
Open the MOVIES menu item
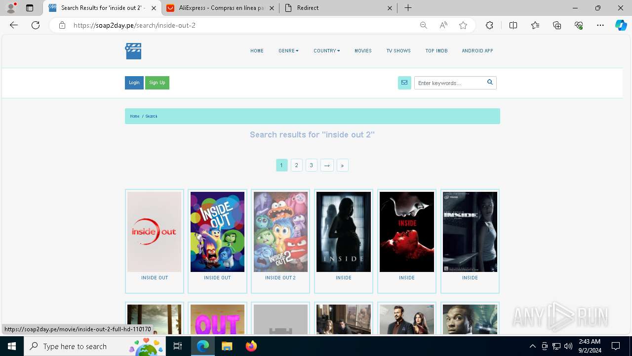(363, 51)
